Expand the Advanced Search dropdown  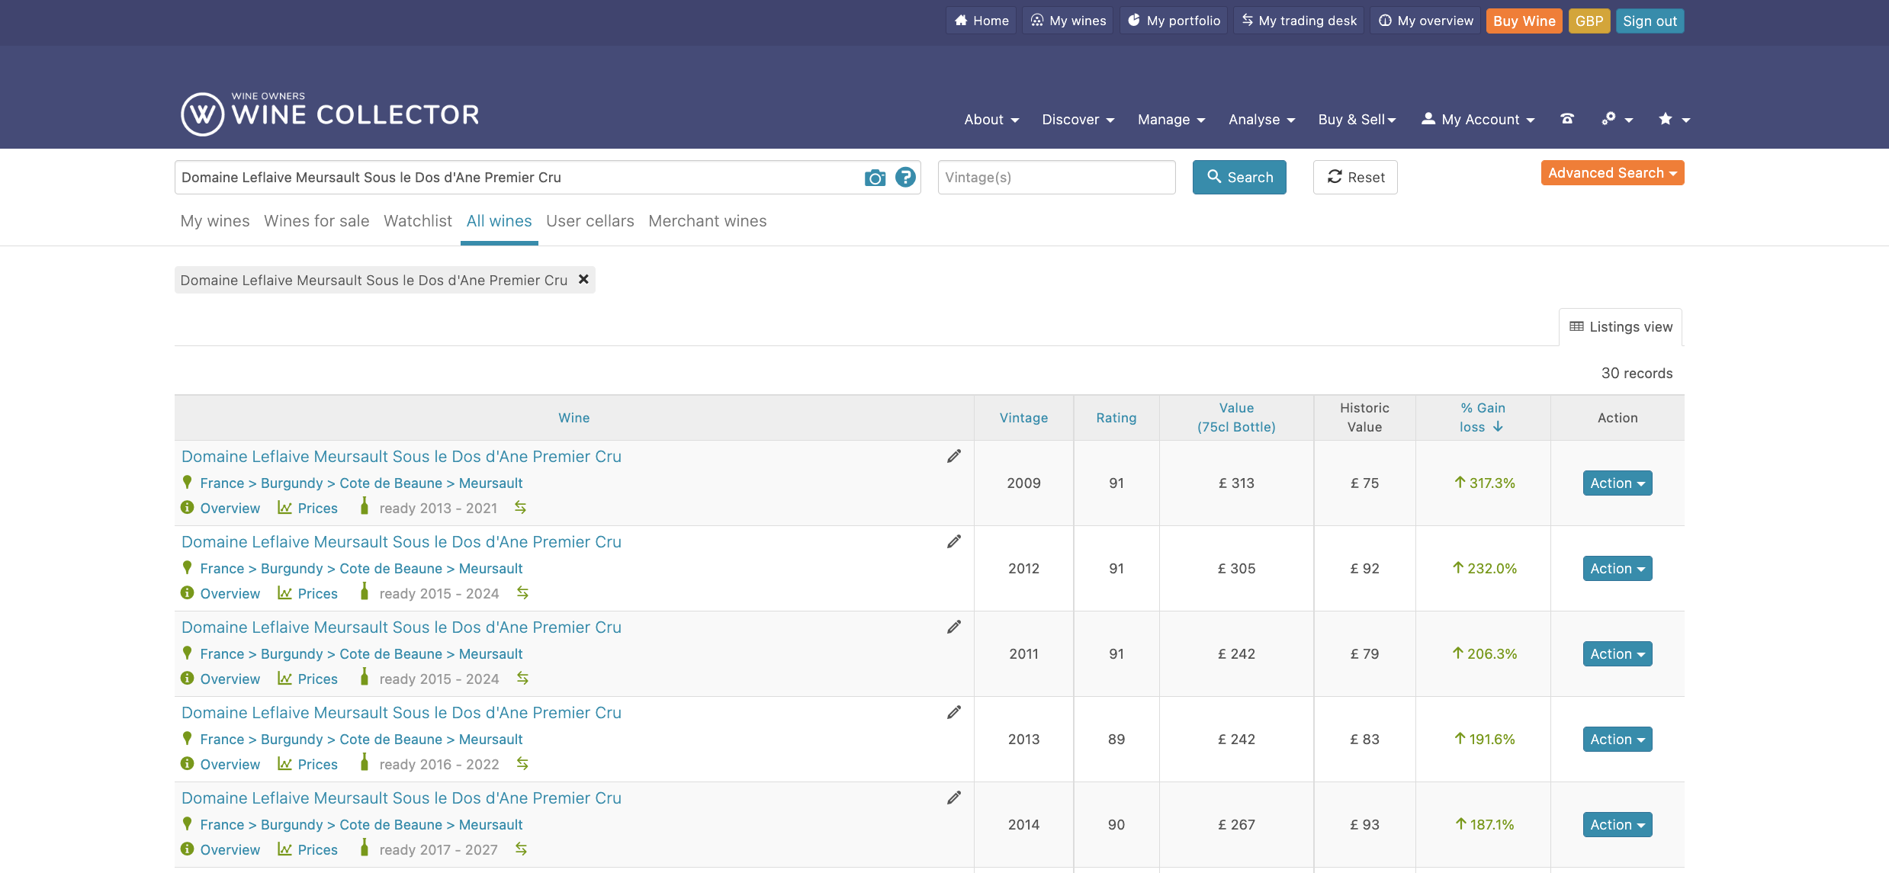1612,173
